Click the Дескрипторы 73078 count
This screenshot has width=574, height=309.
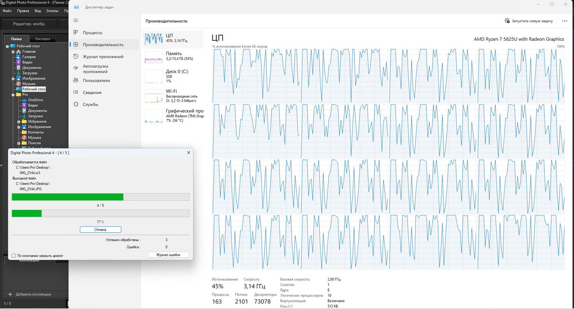point(262,301)
